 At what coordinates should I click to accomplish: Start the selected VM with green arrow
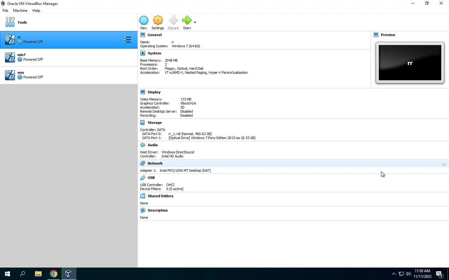pos(187,21)
